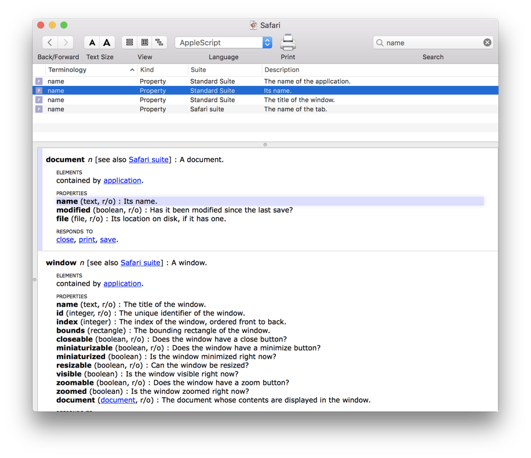Click the Kind column header
The height and width of the screenshot is (458, 531).
coord(161,70)
